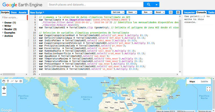
Task: Expand the Archive folder
Action: pos(3,36)
